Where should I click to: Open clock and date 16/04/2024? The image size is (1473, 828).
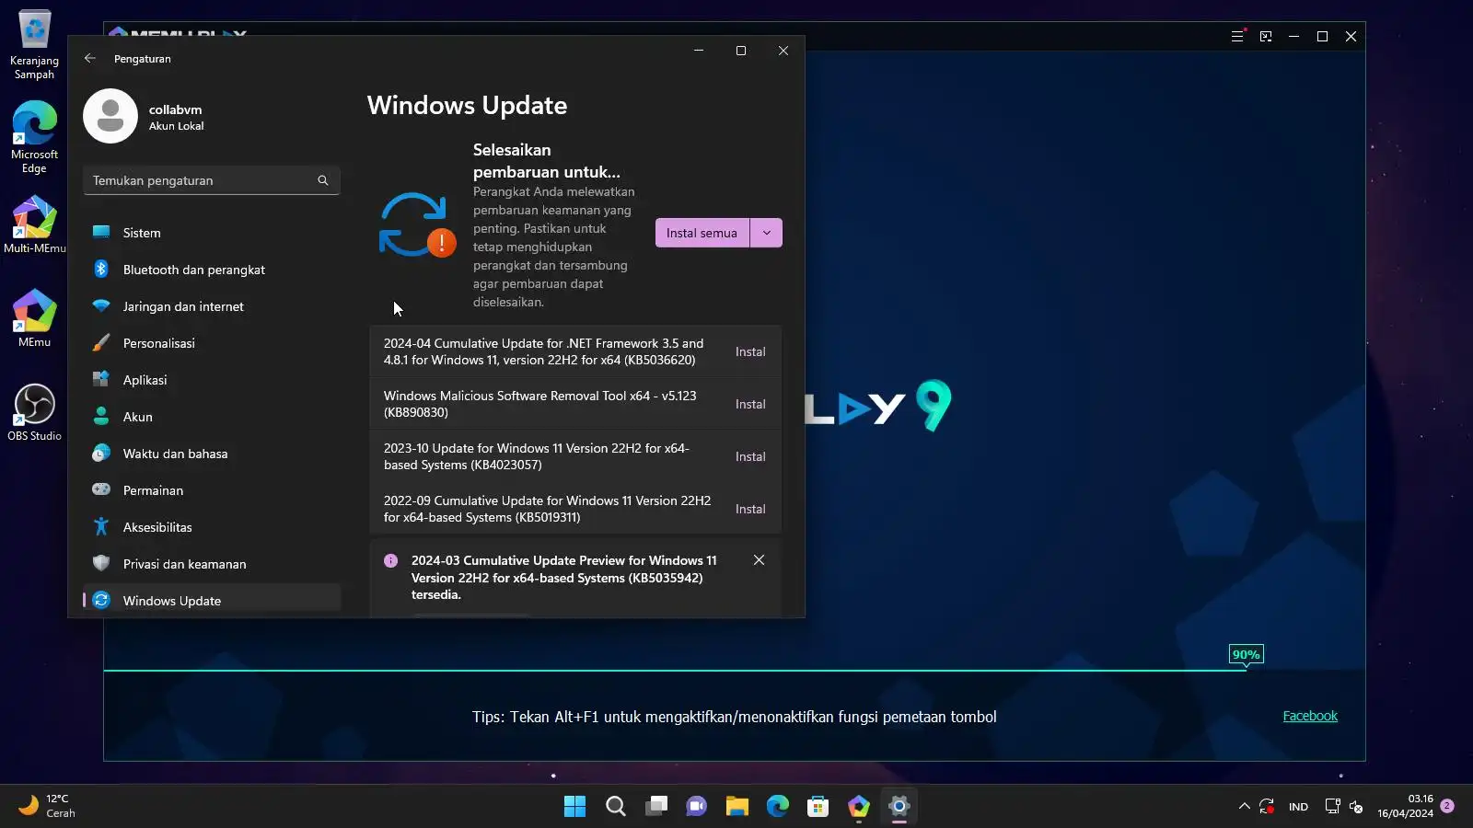point(1405,806)
